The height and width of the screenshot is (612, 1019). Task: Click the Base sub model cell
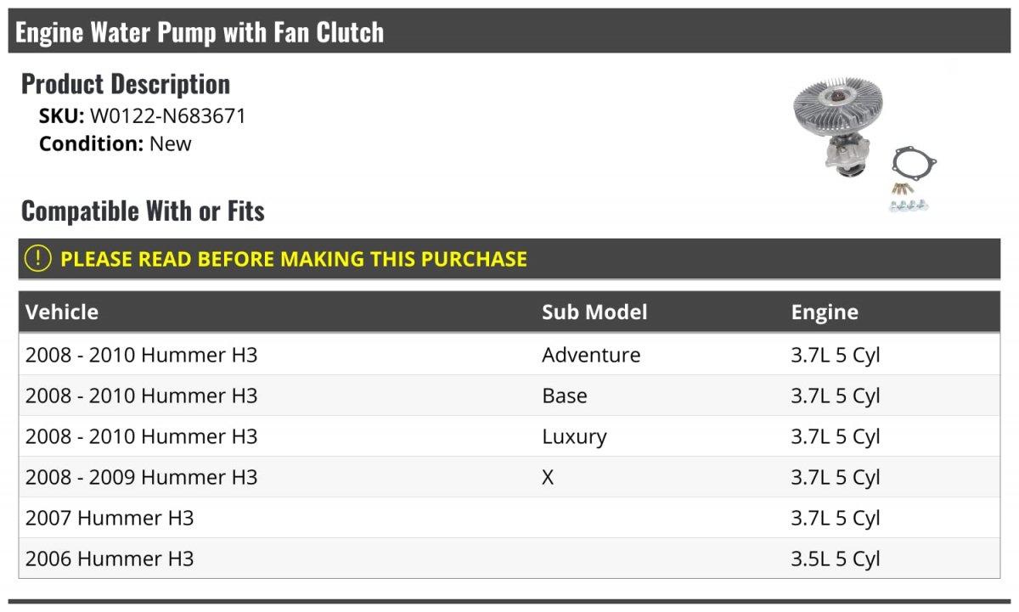tap(565, 396)
